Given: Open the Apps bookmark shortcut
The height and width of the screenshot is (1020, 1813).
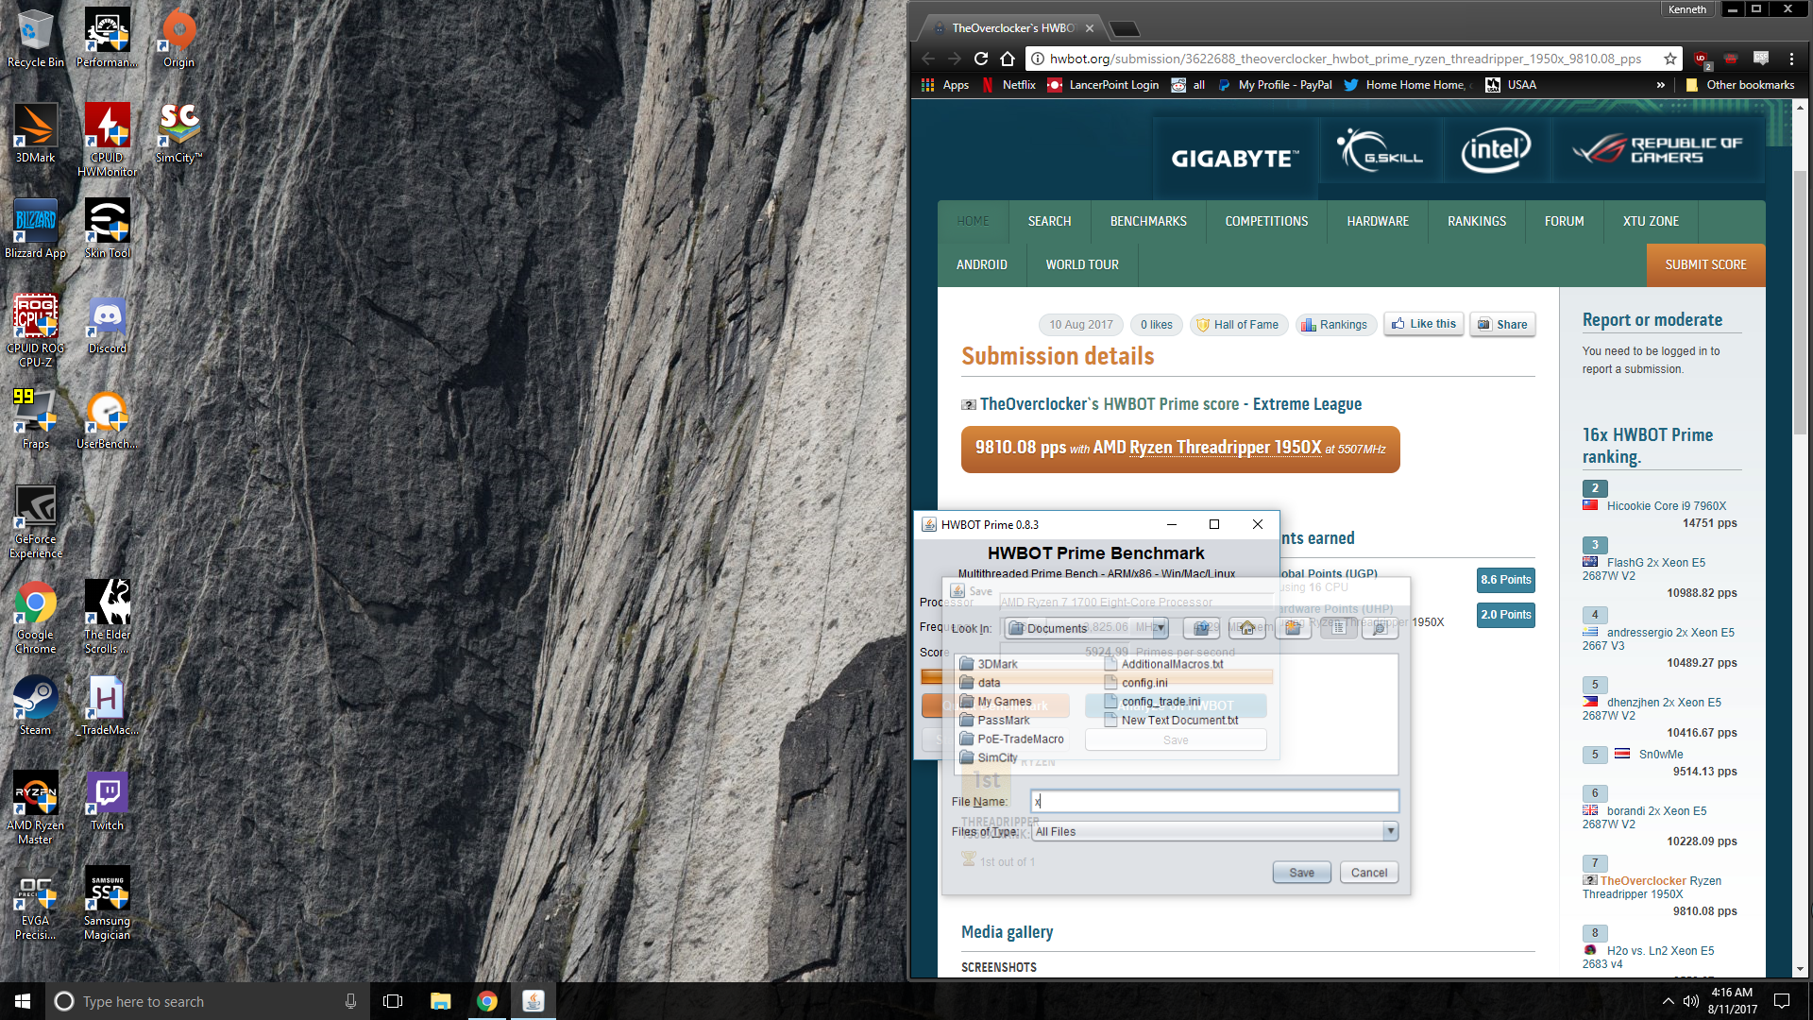Looking at the screenshot, I should coord(945,85).
